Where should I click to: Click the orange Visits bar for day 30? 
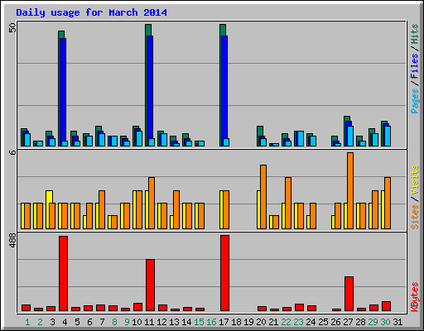(388, 203)
